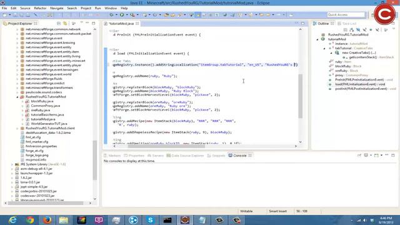Maximize the editor area
Screen dimensions: 400x225
(x=302, y=23)
